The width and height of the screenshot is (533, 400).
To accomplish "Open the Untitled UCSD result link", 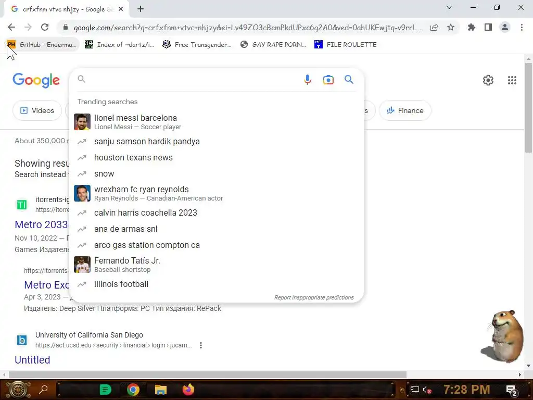I will (x=32, y=360).
